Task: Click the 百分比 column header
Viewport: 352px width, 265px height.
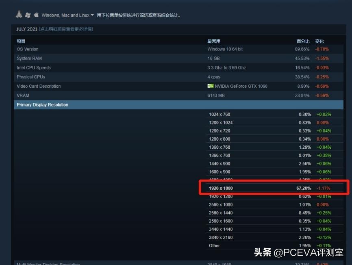Action: point(302,41)
